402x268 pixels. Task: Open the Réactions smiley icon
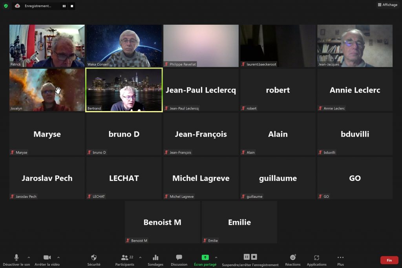[x=293, y=257]
